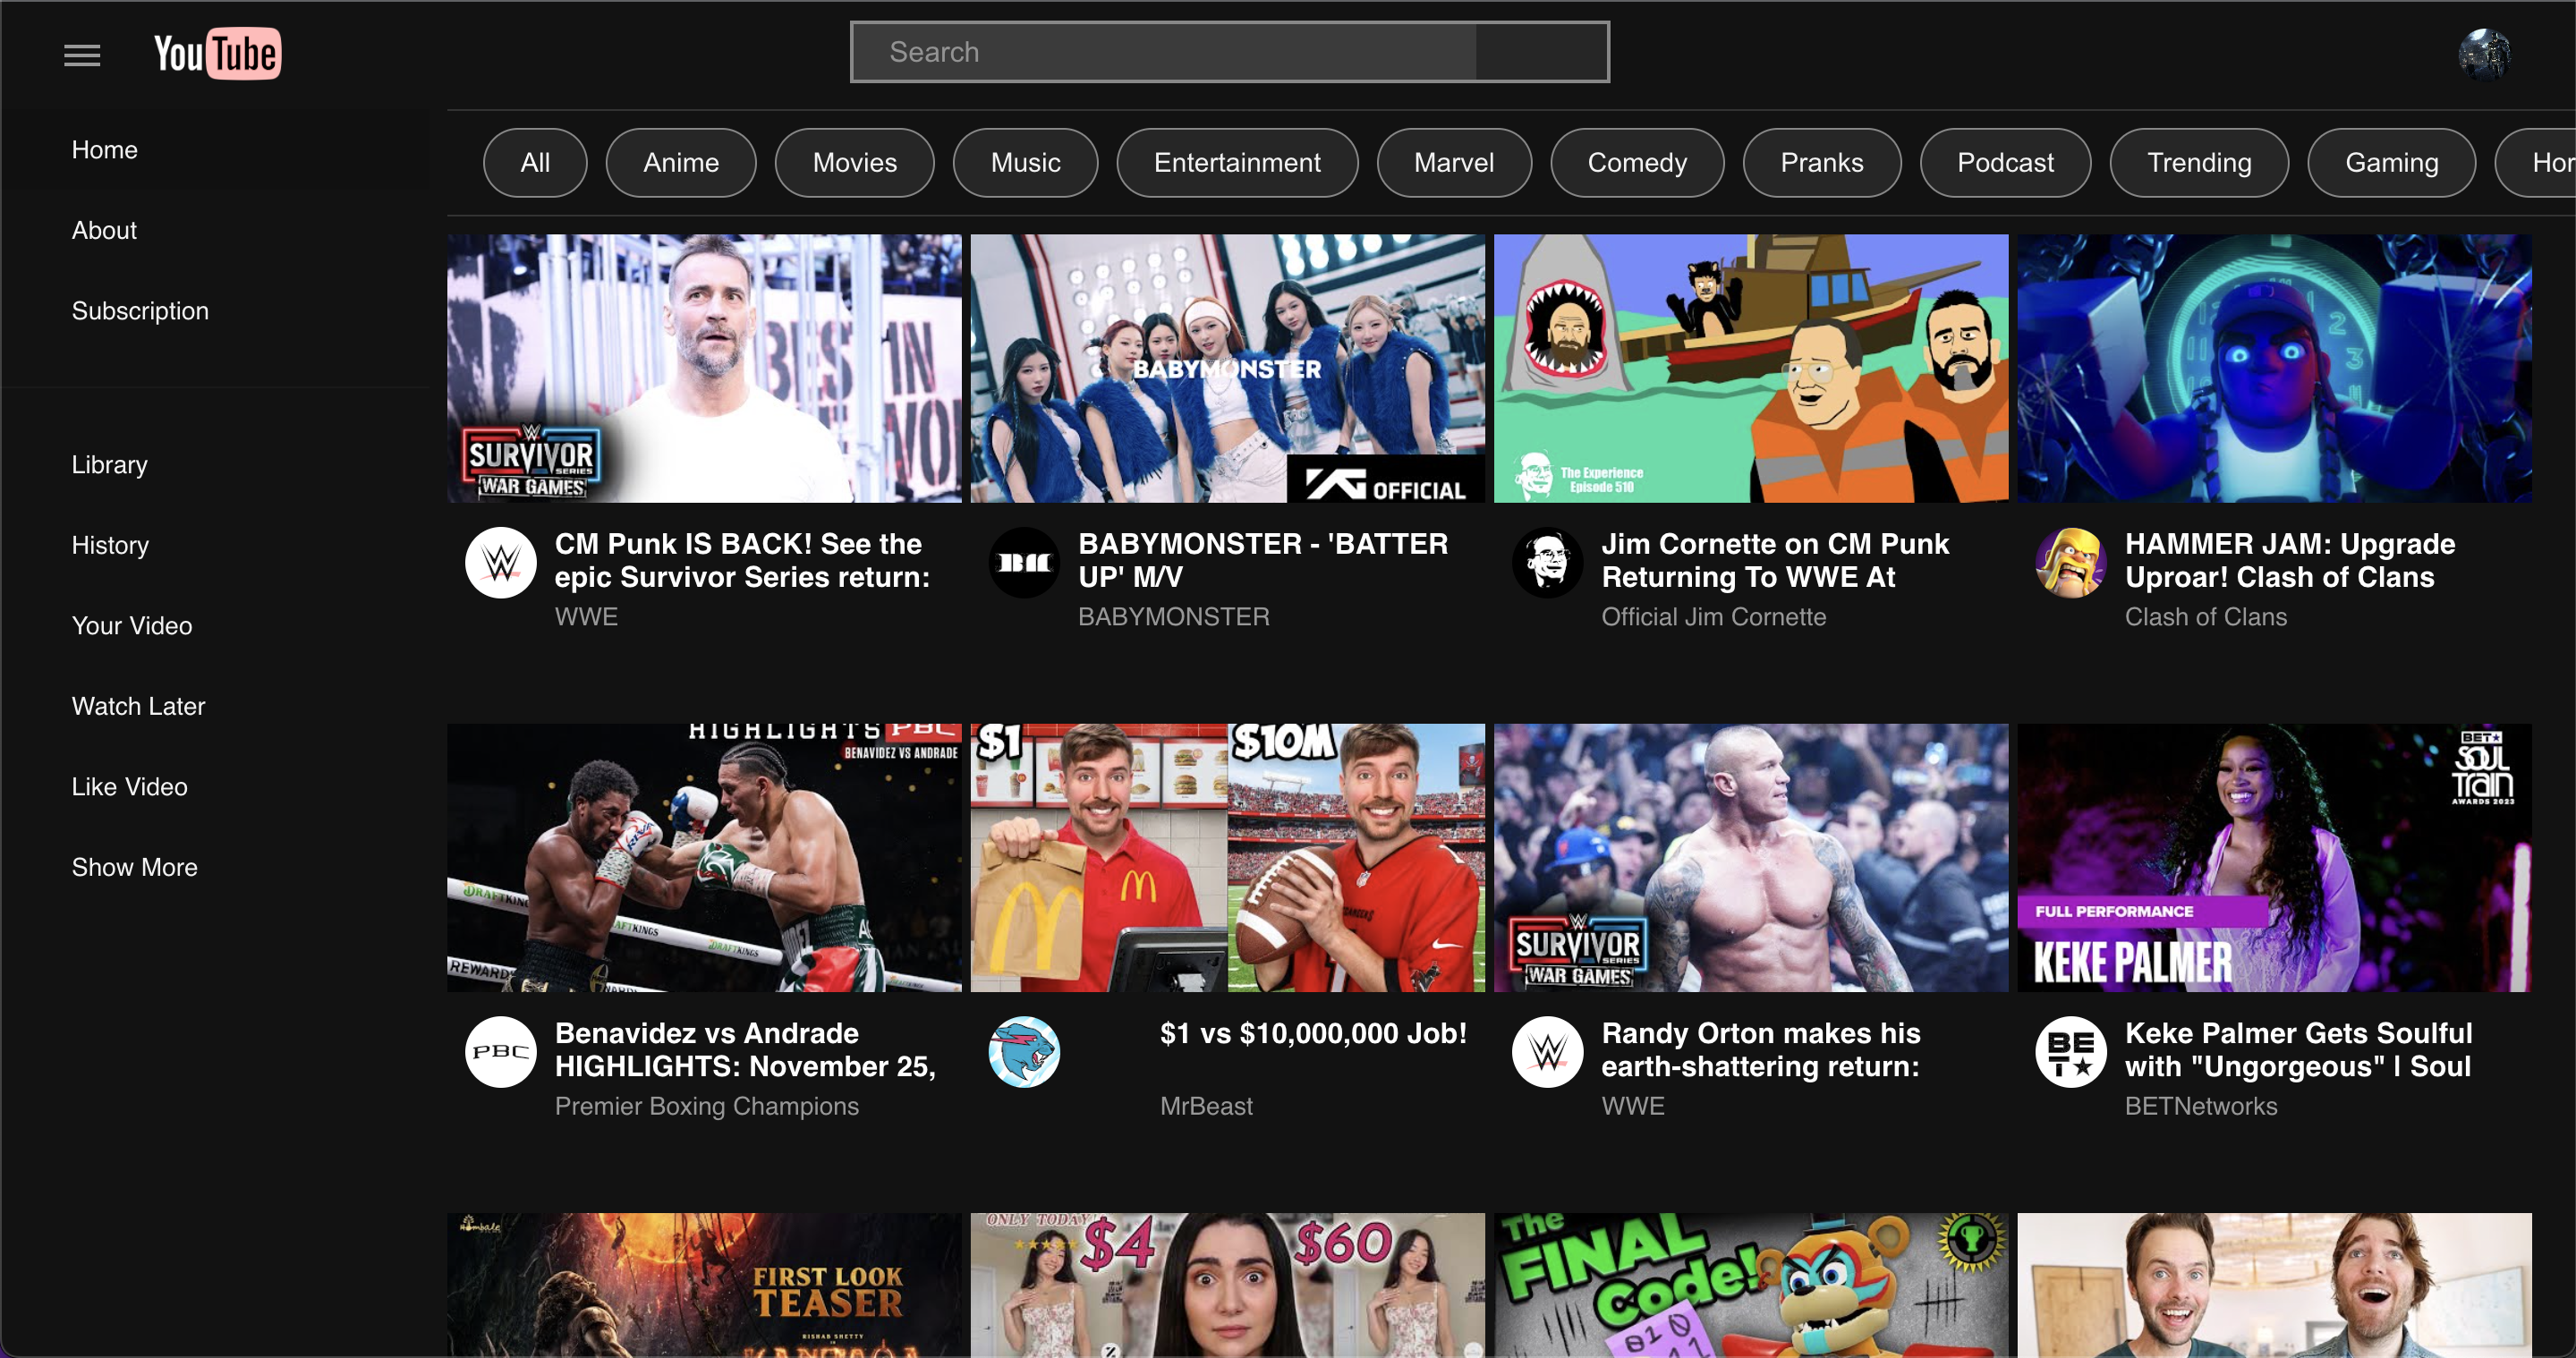This screenshot has height=1358, width=2576.
Task: Open title '$1 vs $10,000,000 Job!'
Action: pos(1313,1033)
